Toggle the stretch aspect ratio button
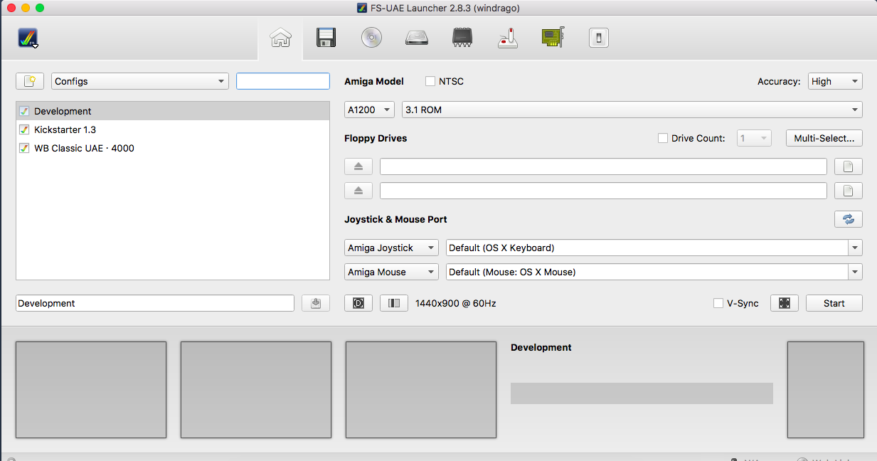 tap(394, 303)
